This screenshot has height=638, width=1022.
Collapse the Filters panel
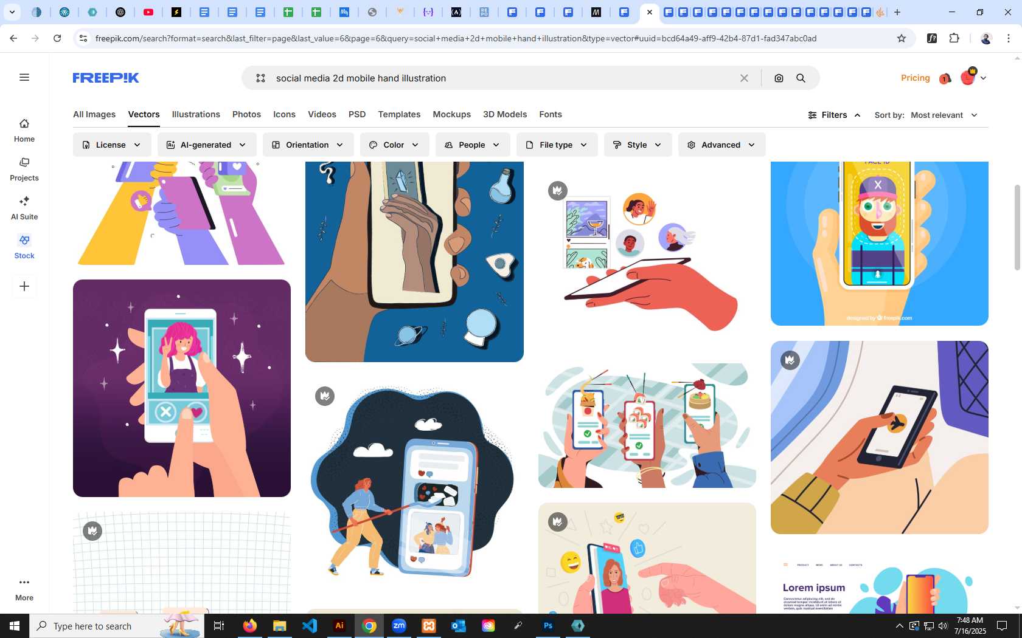click(x=834, y=115)
